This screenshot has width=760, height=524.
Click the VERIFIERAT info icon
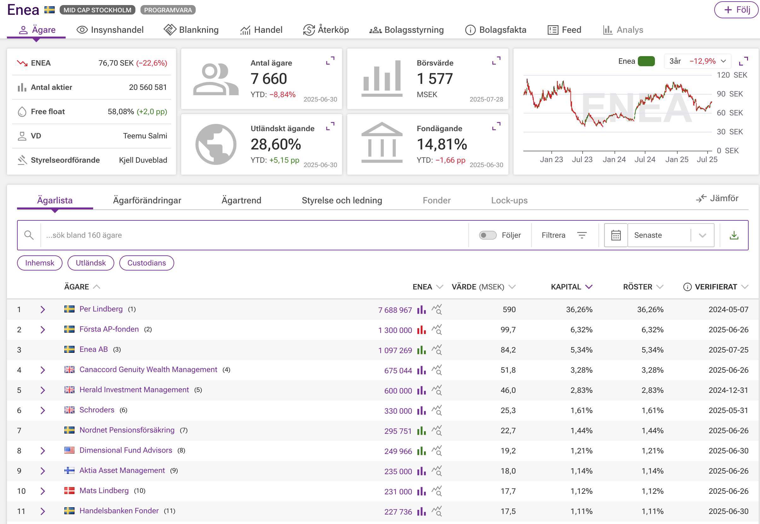(687, 287)
